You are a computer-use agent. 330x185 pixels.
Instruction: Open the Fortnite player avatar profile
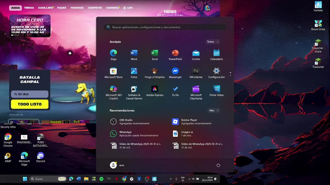point(208,8)
